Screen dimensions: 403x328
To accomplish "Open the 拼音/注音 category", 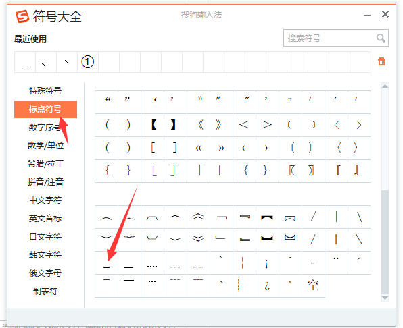I will click(x=45, y=182).
